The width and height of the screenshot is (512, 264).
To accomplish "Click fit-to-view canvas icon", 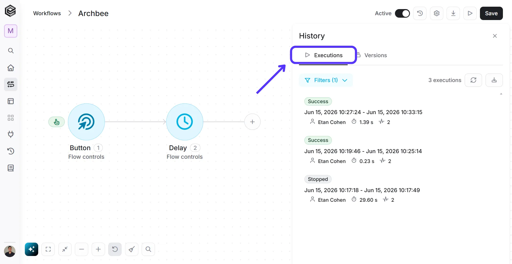I will click(48, 249).
